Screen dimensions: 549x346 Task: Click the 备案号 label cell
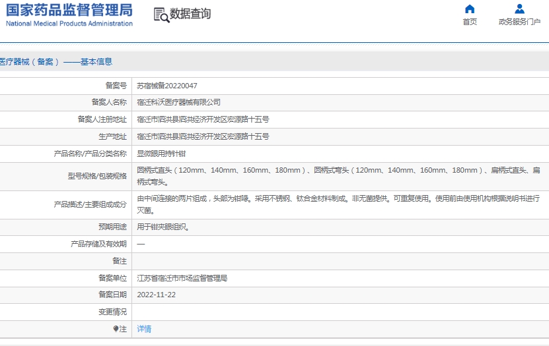point(116,86)
